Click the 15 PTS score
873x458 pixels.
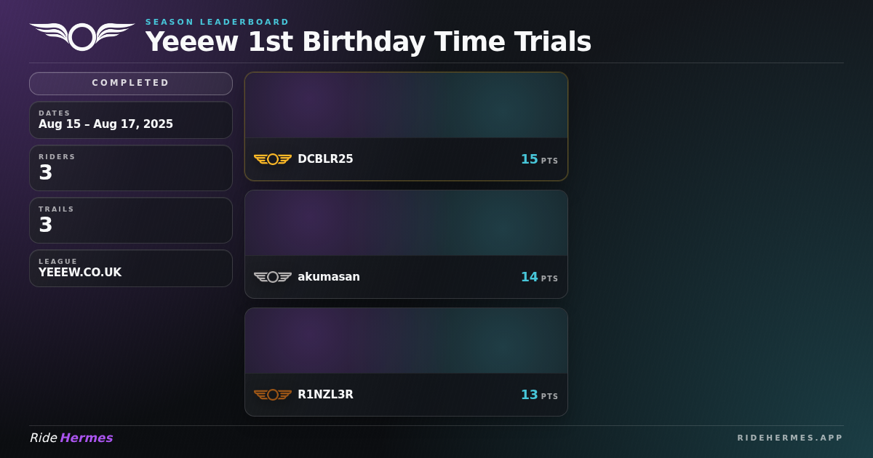539,159
